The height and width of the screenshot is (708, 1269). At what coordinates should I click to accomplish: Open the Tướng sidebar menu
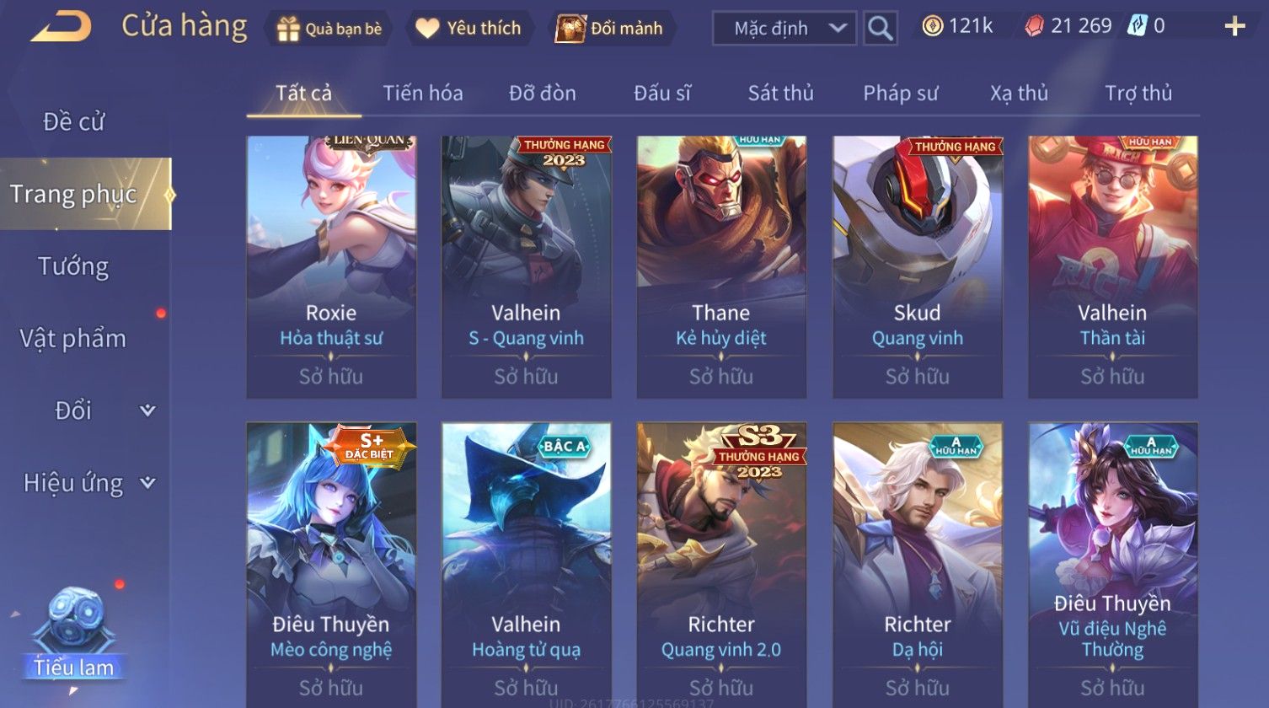tap(73, 266)
